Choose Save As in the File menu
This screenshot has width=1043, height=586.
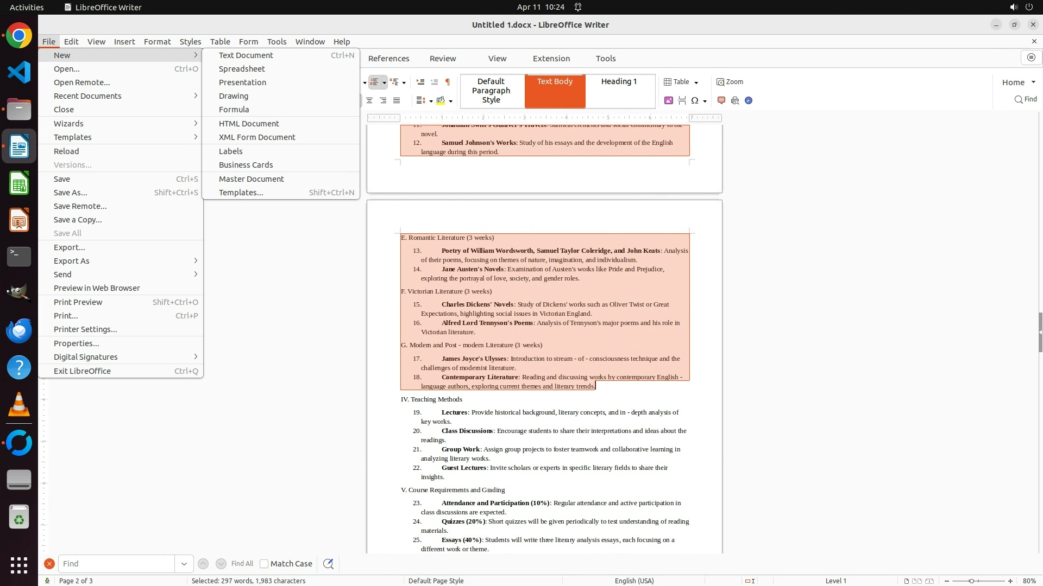[71, 193]
